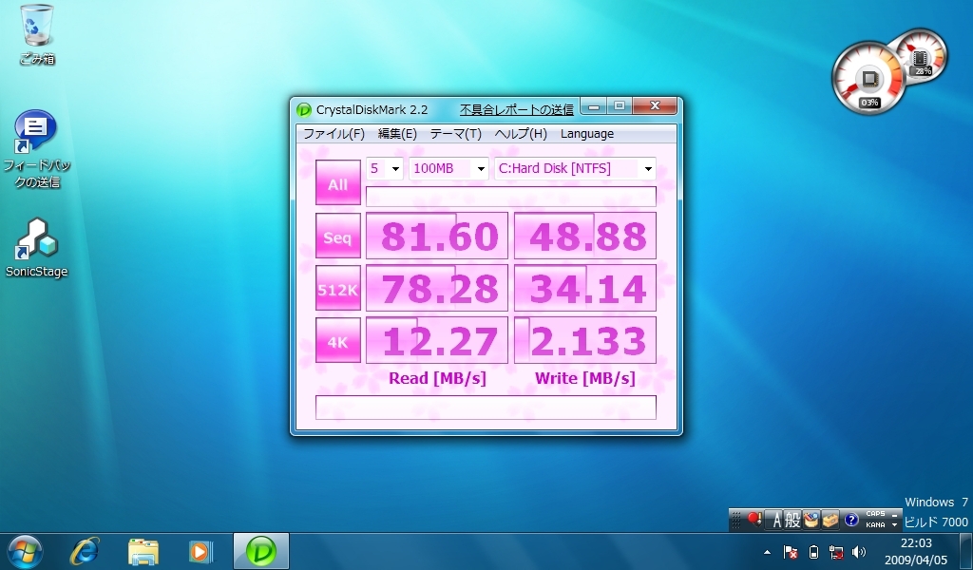The image size is (973, 570).
Task: Open the Language menu
Action: (587, 134)
